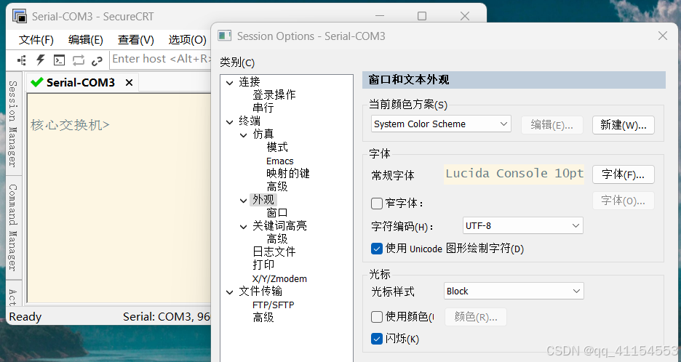Select X/Y/Zmodem in category tree
Viewport: 681px width, 362px height.
click(279, 278)
